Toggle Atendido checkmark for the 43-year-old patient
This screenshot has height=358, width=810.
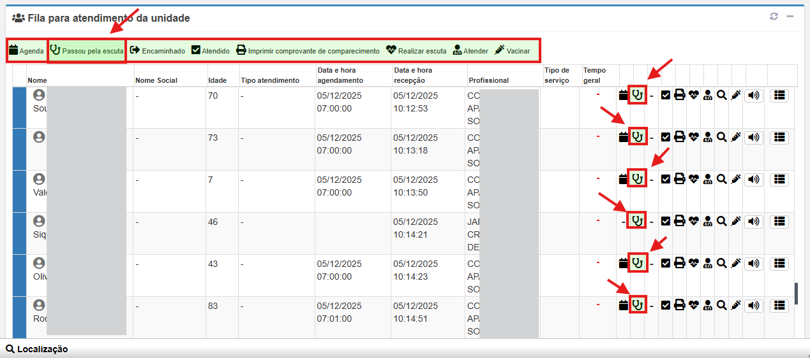click(666, 263)
